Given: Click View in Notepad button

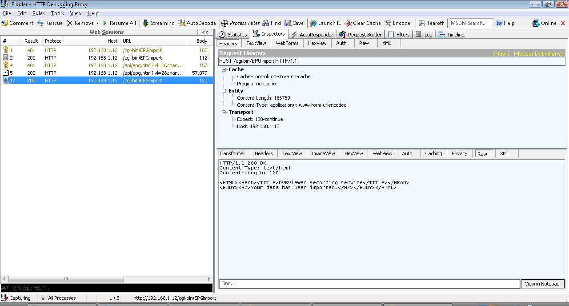Looking at the screenshot, I should pyautogui.click(x=542, y=284).
